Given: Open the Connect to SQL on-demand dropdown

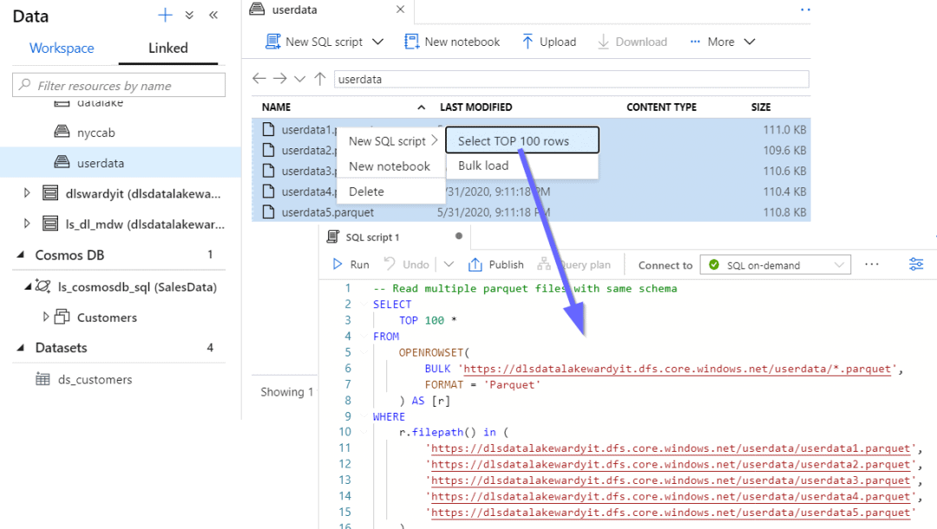Looking at the screenshot, I should [x=776, y=265].
